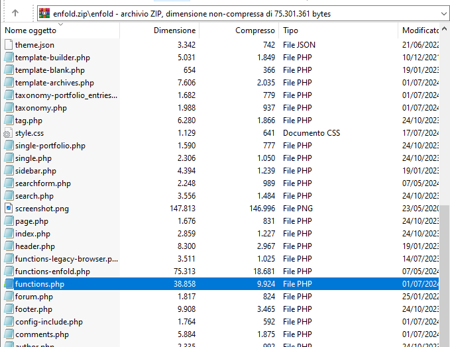This screenshot has height=347, width=450.
Task: Select searchform.php file icon
Action: [9, 183]
